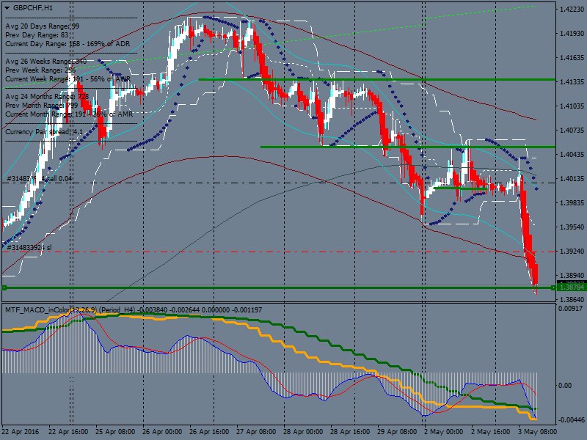The width and height of the screenshot is (587, 440).
Task: Click price level 1.42230 on the axis
Action: coord(572,10)
